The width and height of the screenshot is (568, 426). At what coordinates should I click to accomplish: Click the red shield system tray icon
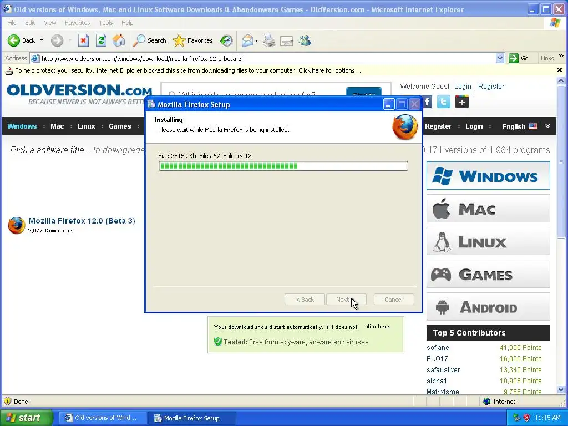click(x=527, y=418)
